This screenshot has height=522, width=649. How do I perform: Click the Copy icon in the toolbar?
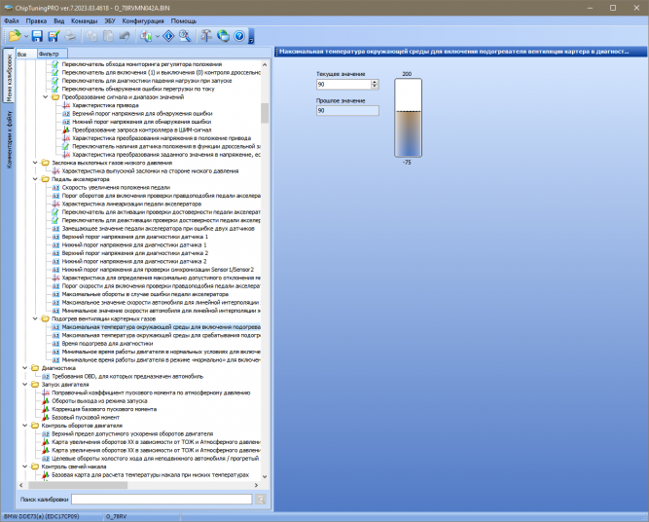(91, 36)
